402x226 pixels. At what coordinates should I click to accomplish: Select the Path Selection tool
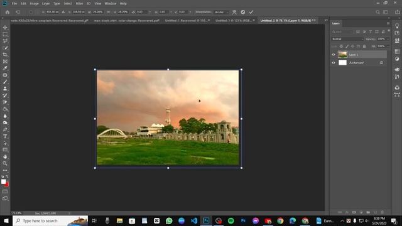pos(5,143)
